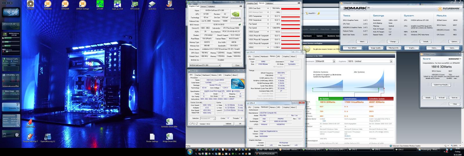Open the Case Mode desktop icon
Screen dimensions: 464x156
[x=170, y=5]
